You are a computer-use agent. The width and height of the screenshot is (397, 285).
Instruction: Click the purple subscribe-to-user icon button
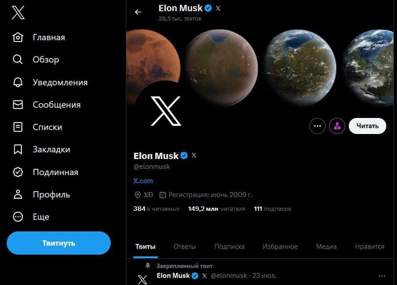pos(337,126)
